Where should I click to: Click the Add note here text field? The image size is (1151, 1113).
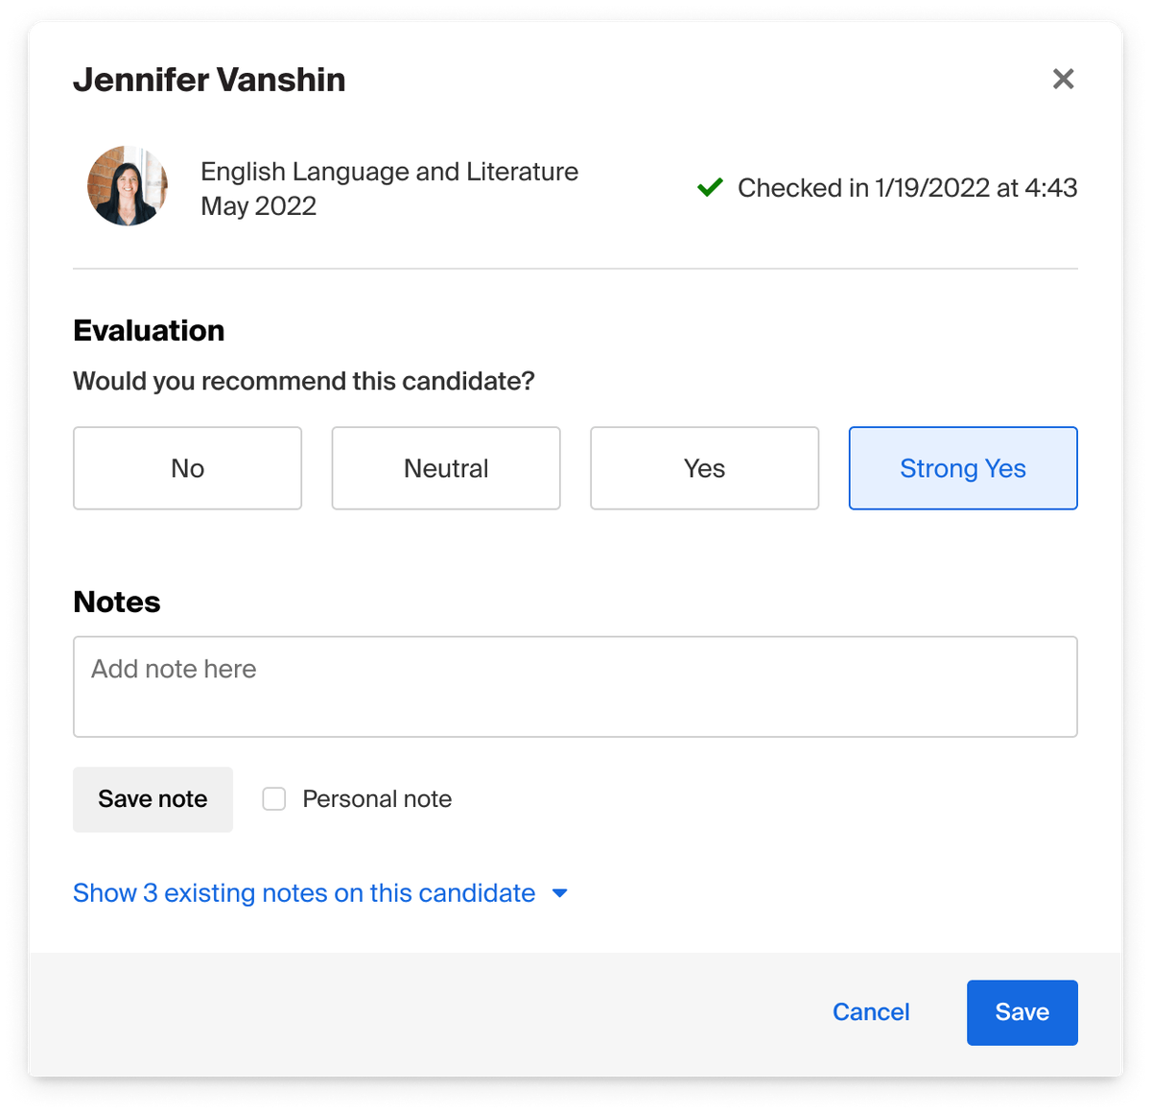point(575,686)
